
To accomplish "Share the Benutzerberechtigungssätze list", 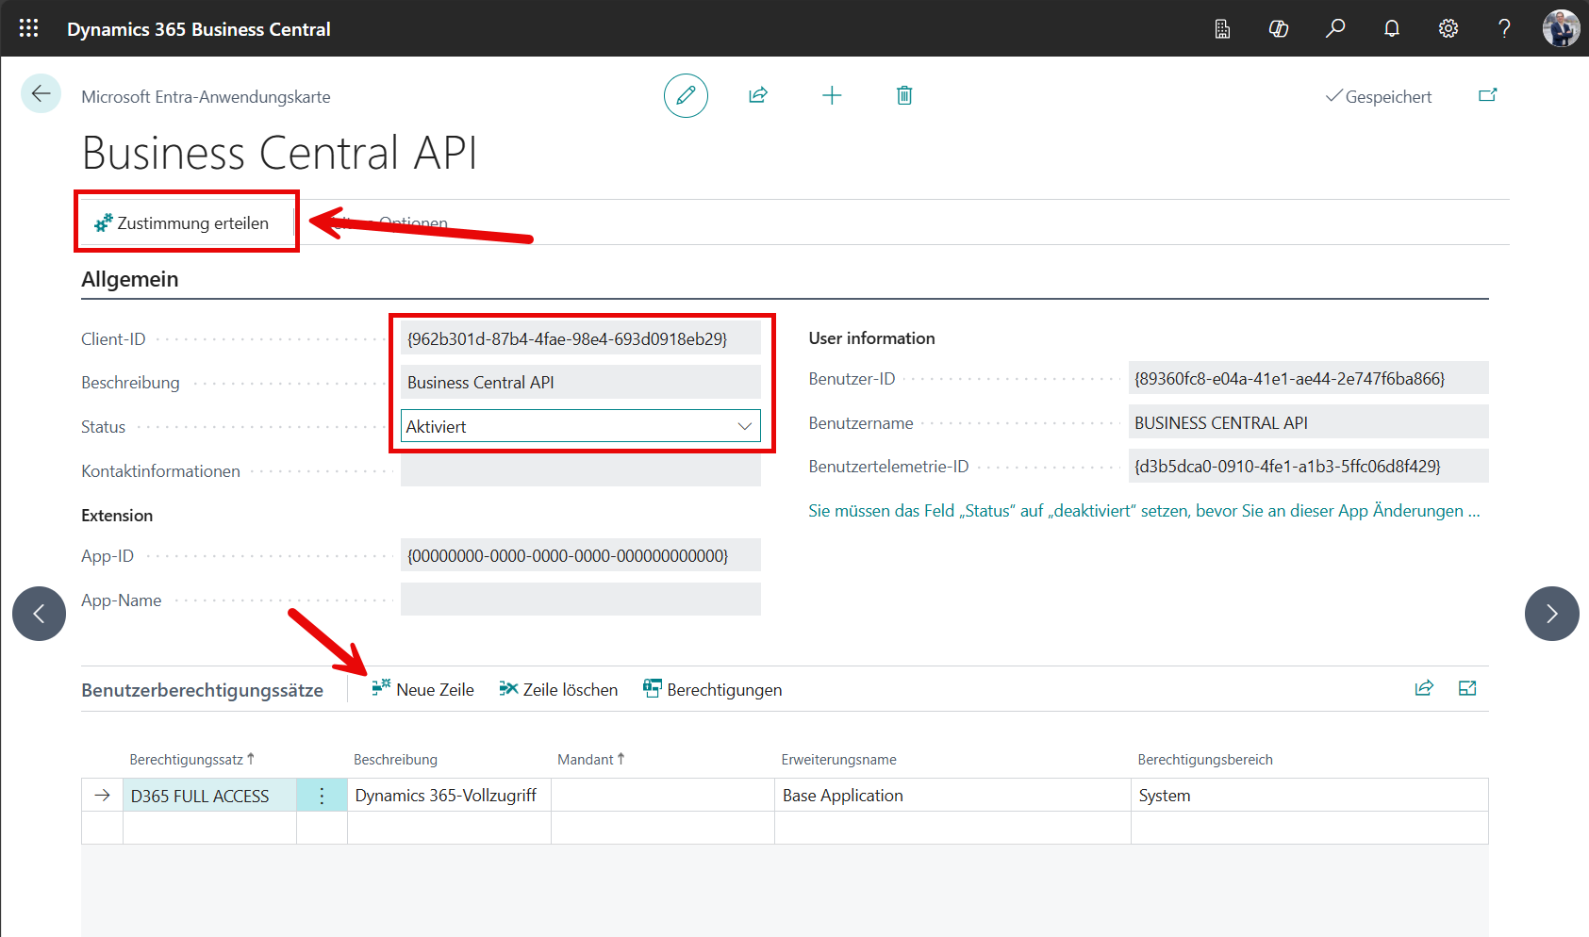I will click(1424, 688).
